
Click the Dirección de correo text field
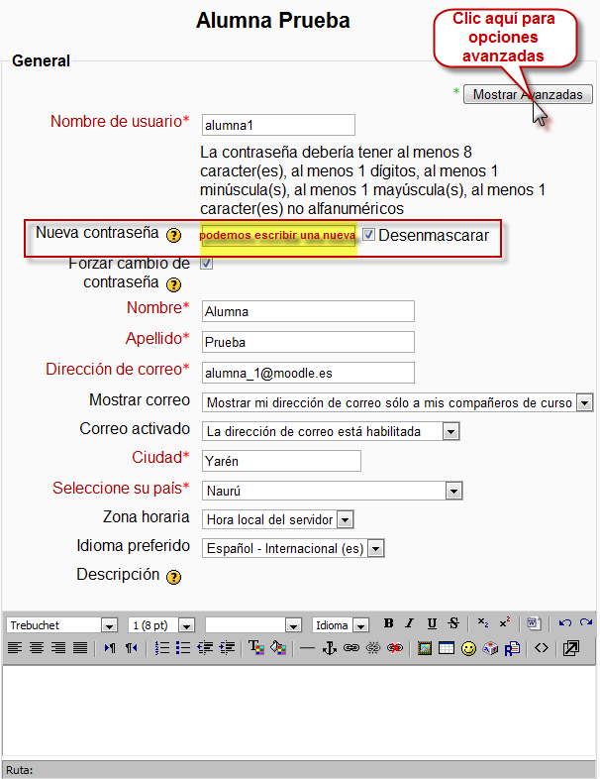coord(308,373)
